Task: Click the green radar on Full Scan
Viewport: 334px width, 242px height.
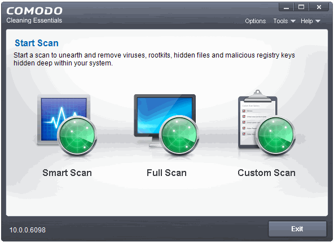Action: click(x=179, y=135)
